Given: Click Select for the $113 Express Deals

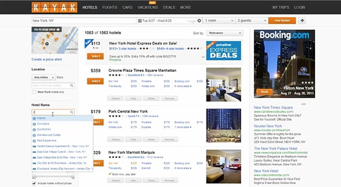Looking at the screenshot, I should 95,56.
